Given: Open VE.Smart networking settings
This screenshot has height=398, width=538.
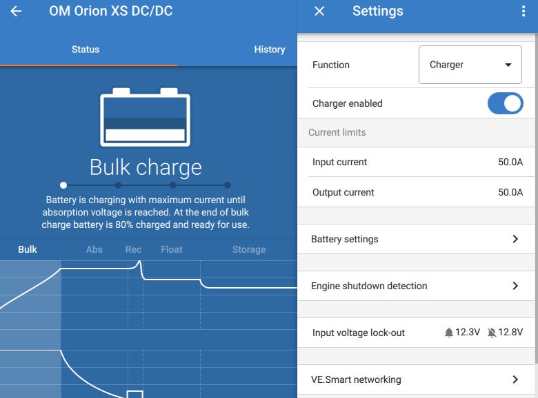Looking at the screenshot, I should point(416,379).
